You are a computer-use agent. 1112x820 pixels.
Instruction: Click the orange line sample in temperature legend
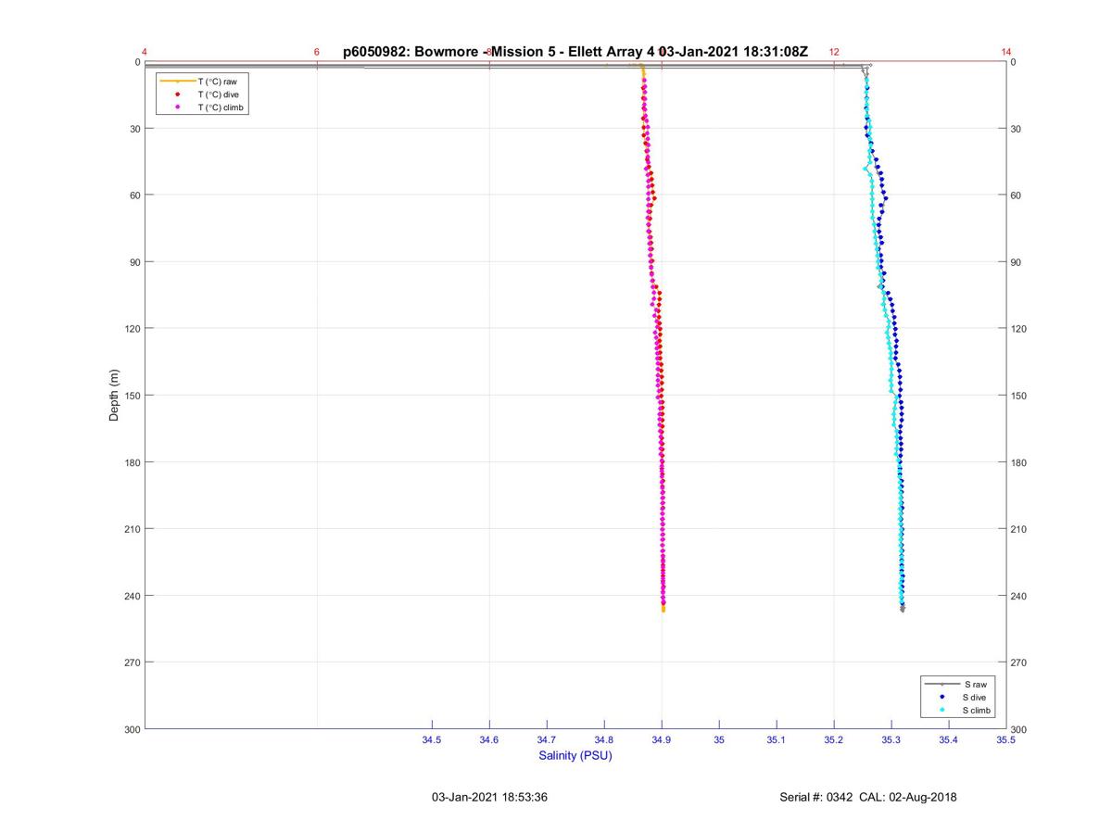tap(177, 82)
